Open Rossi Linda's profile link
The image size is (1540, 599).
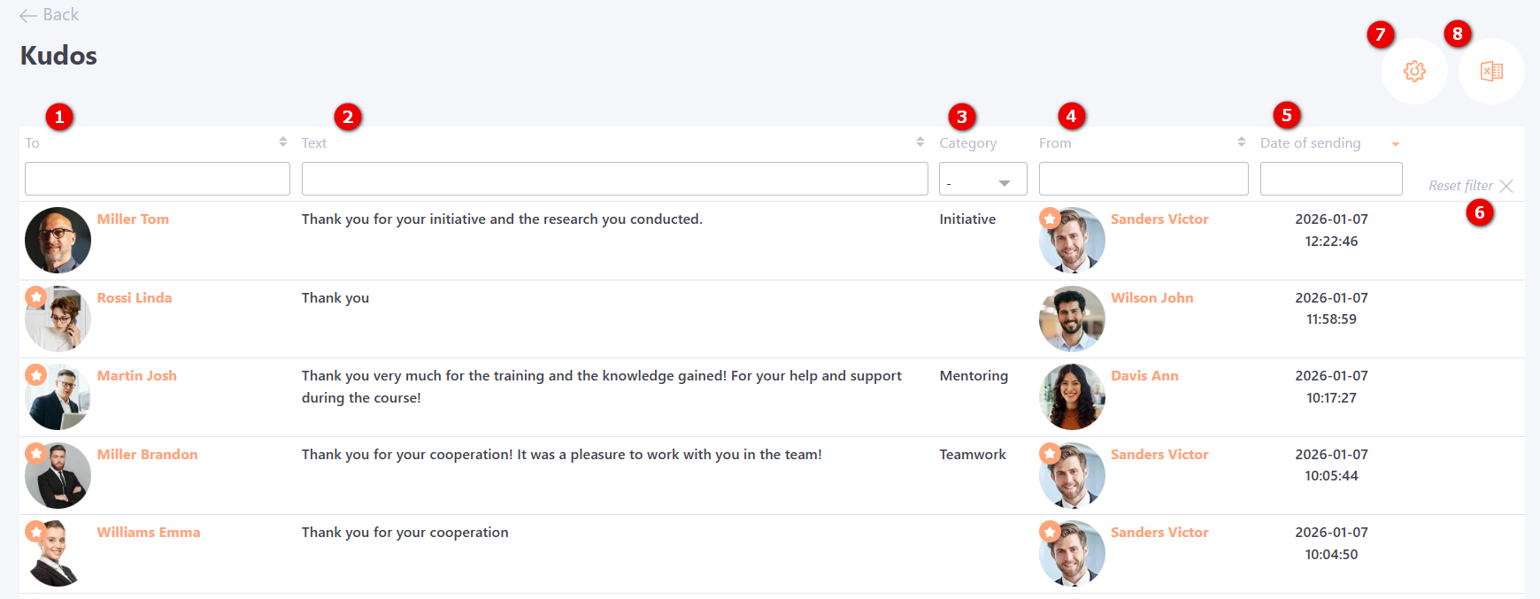tap(135, 298)
